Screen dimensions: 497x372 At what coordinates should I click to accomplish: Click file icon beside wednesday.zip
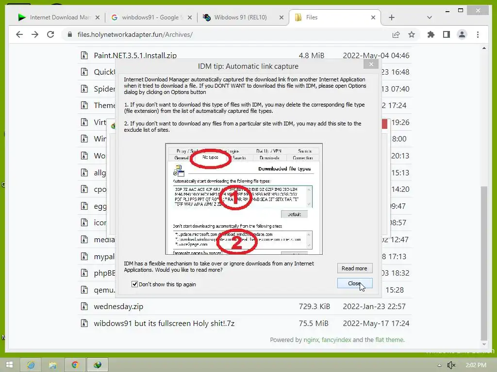point(84,306)
